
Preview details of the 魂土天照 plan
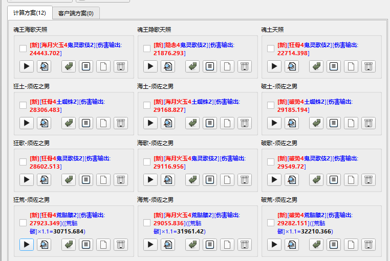pyautogui.click(x=292, y=66)
